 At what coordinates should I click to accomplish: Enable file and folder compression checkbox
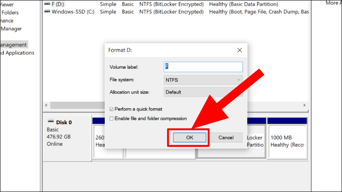(112, 119)
